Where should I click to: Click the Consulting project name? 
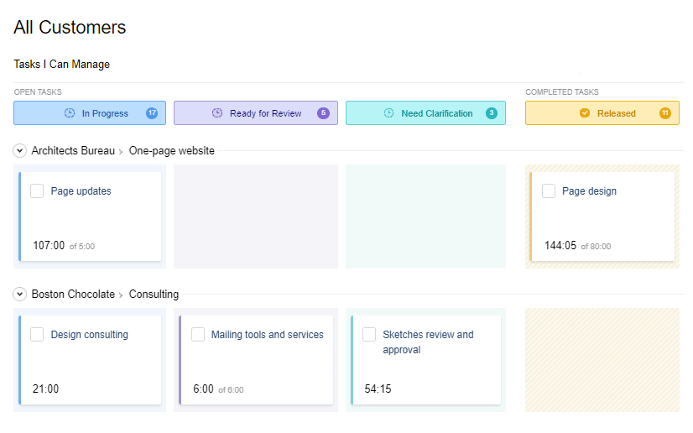click(154, 295)
